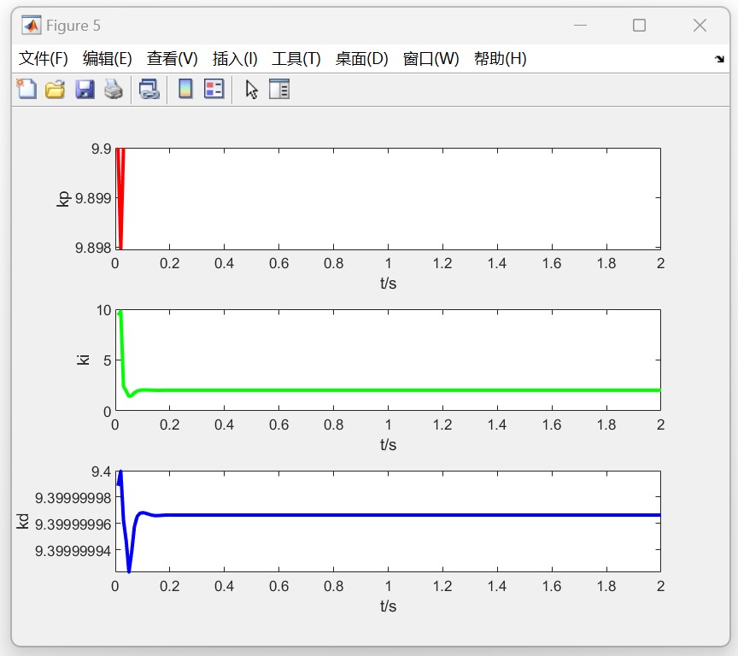The width and height of the screenshot is (738, 656).
Task: Open the 帮助(H) menu
Action: [501, 59]
